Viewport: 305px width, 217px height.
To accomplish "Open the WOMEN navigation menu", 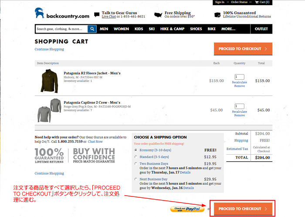I will [x=121, y=29].
